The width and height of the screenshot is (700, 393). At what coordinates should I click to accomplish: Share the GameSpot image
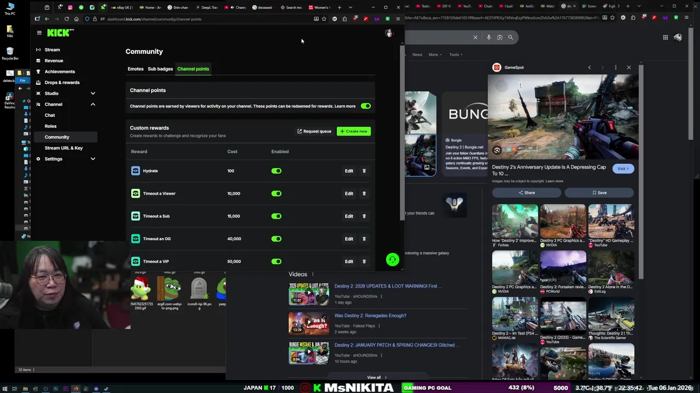527,193
